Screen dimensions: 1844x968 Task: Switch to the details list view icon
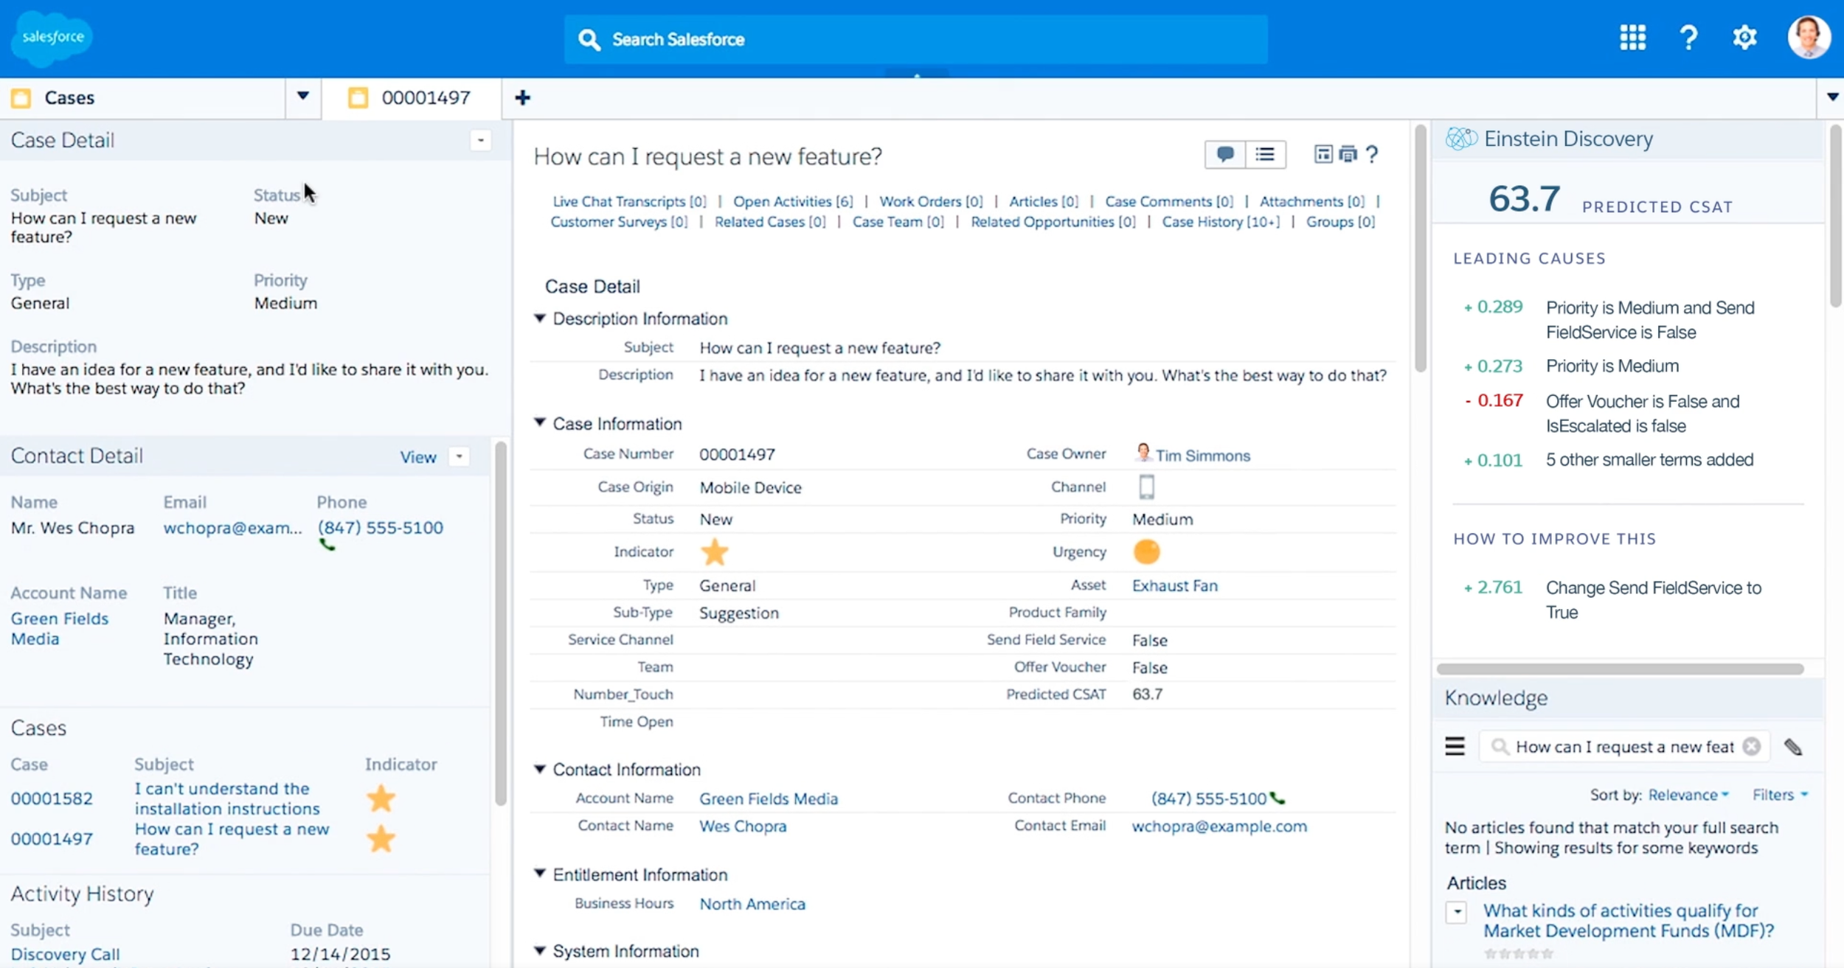(x=1265, y=155)
